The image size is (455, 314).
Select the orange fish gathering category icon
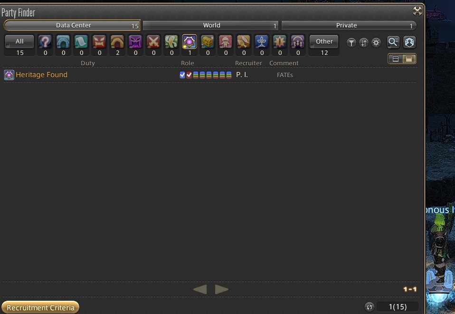coord(244,42)
